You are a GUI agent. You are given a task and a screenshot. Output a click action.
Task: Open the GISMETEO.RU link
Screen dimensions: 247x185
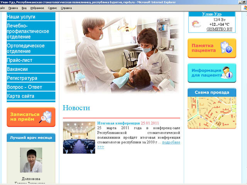(217, 29)
